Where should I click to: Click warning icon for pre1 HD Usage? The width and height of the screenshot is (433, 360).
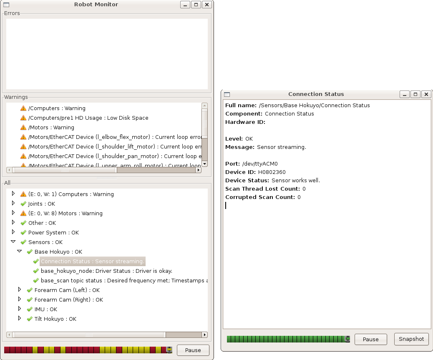tap(23, 118)
